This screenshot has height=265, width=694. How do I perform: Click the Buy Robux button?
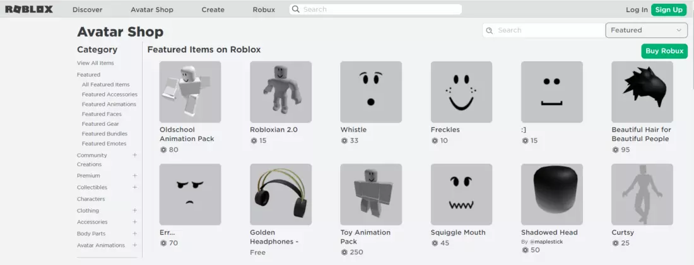pyautogui.click(x=664, y=51)
